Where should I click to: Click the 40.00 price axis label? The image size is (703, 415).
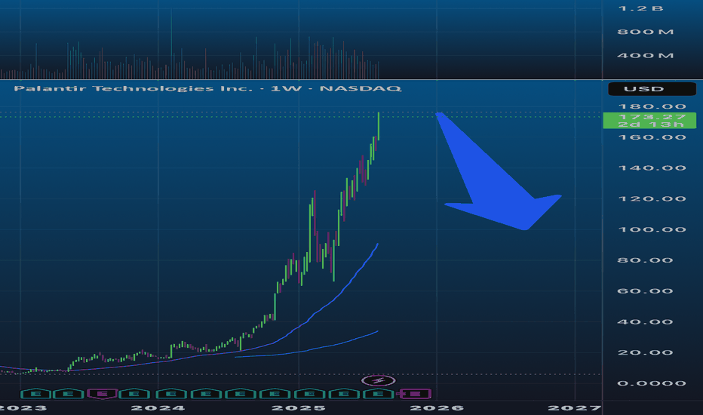pos(645,321)
